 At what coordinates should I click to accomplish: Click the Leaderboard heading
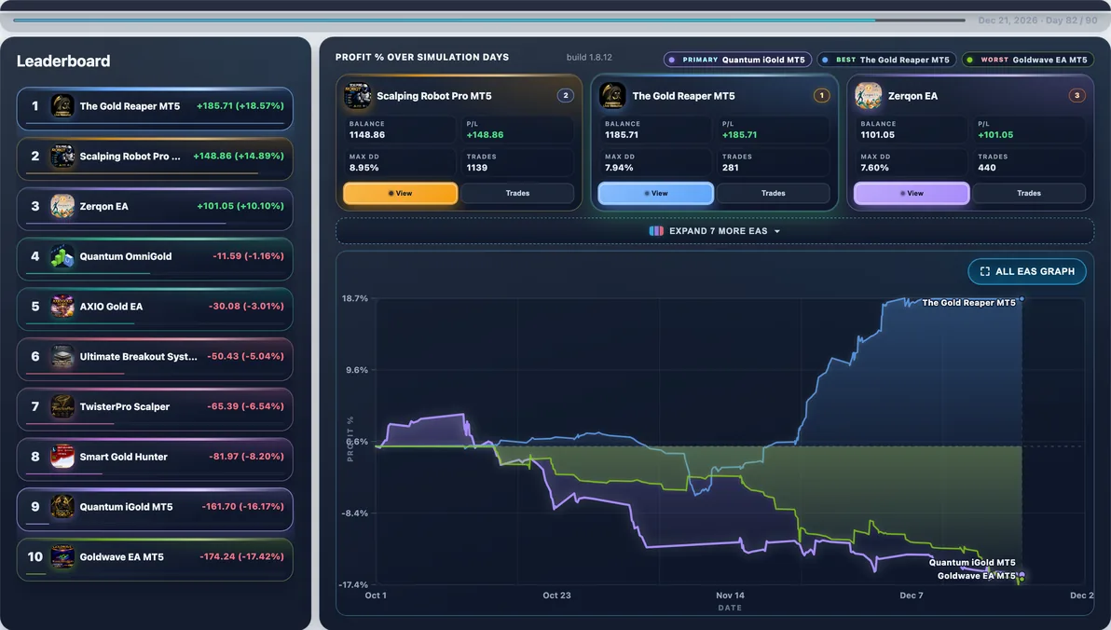(x=63, y=61)
